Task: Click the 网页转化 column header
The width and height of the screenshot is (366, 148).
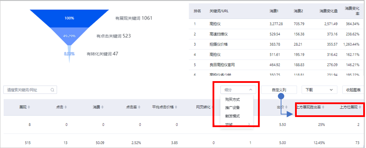Action: click(x=203, y=107)
